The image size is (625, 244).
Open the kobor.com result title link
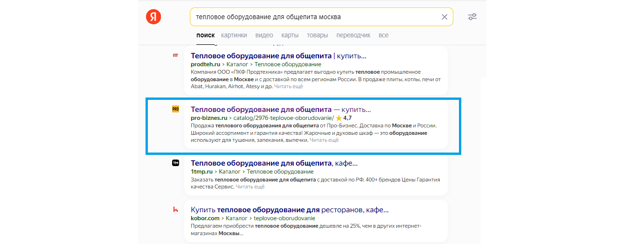tap(290, 210)
